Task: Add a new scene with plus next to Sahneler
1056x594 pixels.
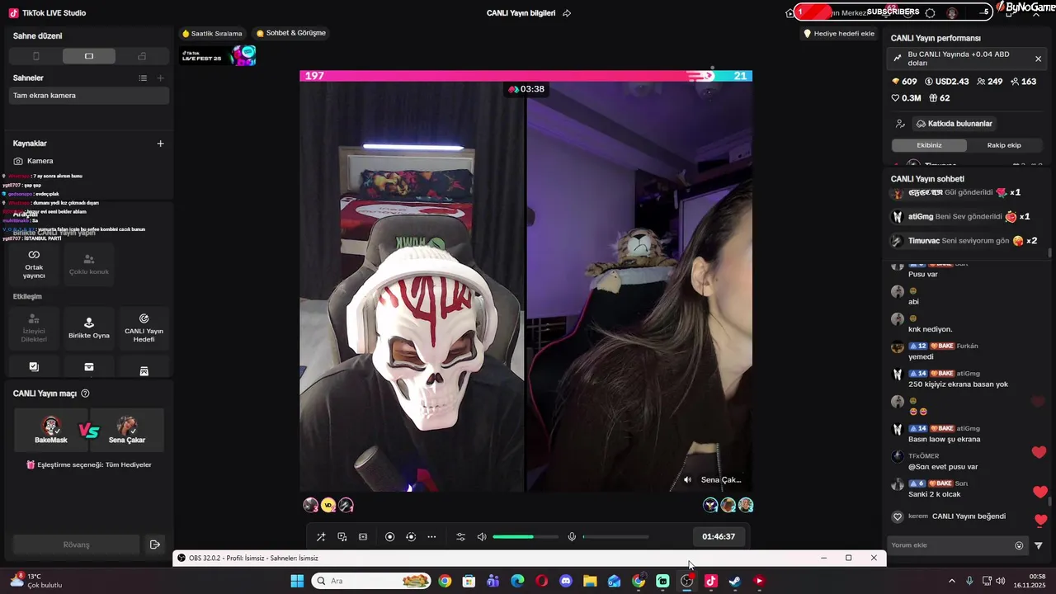Action: pos(160,78)
